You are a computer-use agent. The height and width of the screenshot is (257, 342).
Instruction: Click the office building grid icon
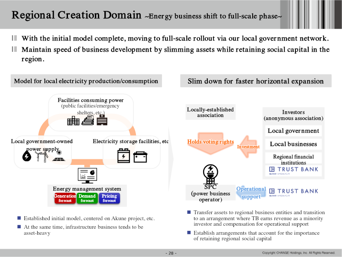(x=73, y=121)
